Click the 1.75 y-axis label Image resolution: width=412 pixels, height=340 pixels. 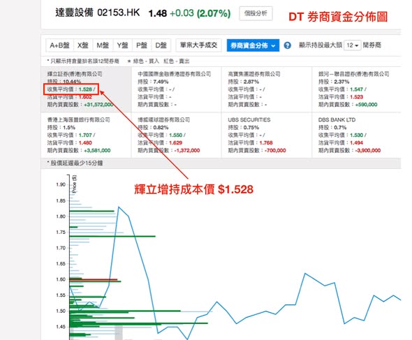61,232
